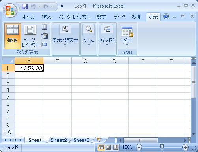Save the workbook with the floppy icon
Viewport: 198px width, 152px height.
(25, 7)
